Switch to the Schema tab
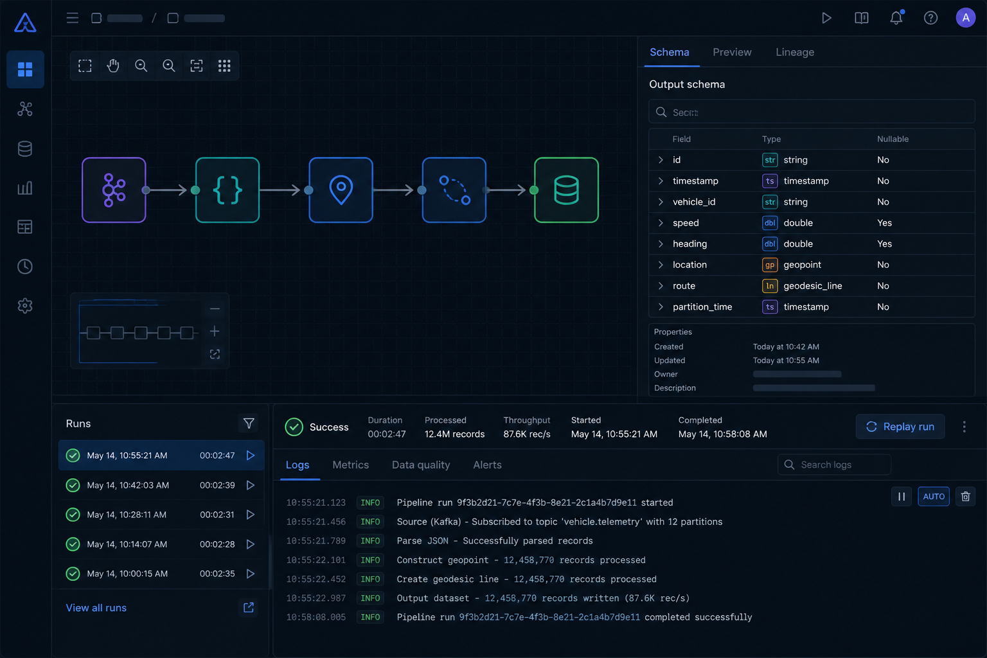 670,52
